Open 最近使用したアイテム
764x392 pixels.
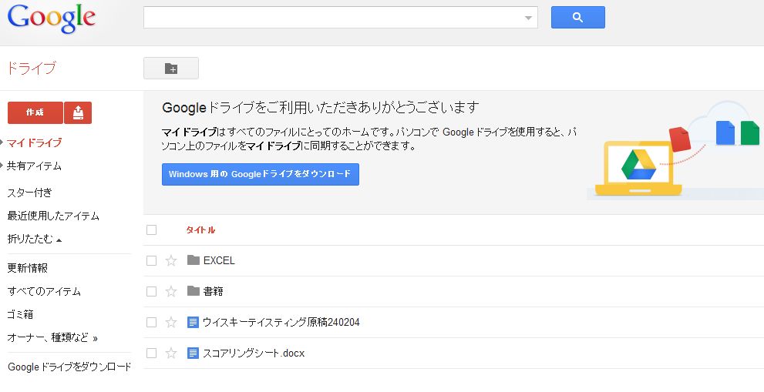tap(53, 216)
